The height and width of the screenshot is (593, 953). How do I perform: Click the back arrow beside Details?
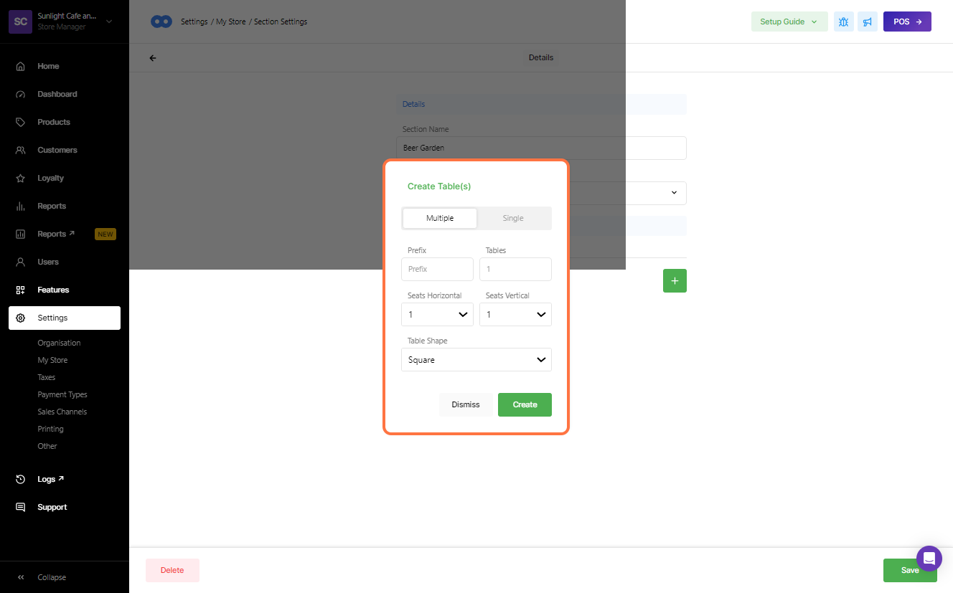(x=153, y=58)
